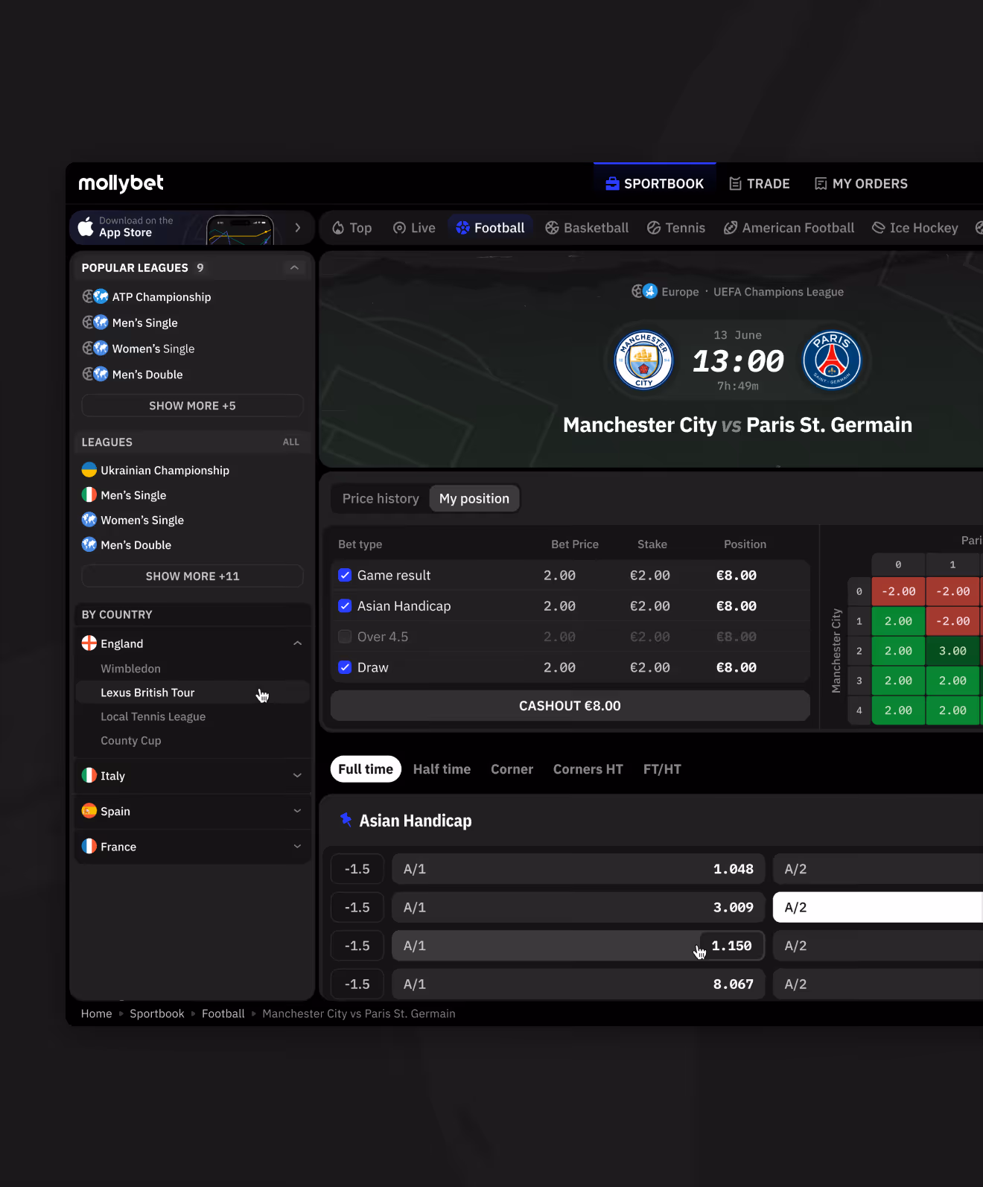983x1187 pixels.
Task: Click the Sportbook briefcase icon
Action: pyautogui.click(x=612, y=183)
